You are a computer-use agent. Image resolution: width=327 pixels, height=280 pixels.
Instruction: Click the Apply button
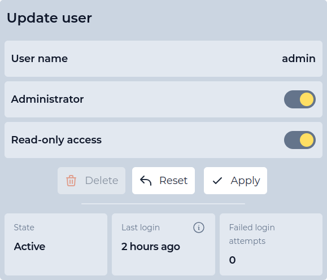236,181
